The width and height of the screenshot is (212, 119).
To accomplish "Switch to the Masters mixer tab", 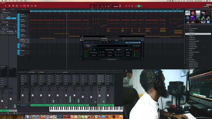I will click(66, 72).
